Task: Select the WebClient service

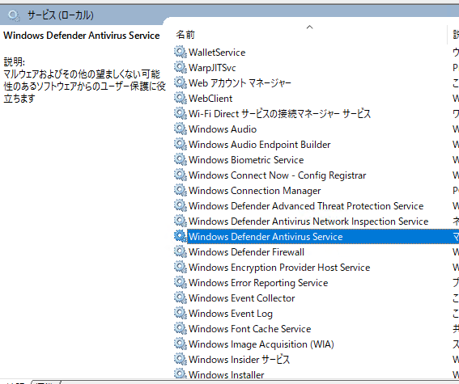Action: 210,99
